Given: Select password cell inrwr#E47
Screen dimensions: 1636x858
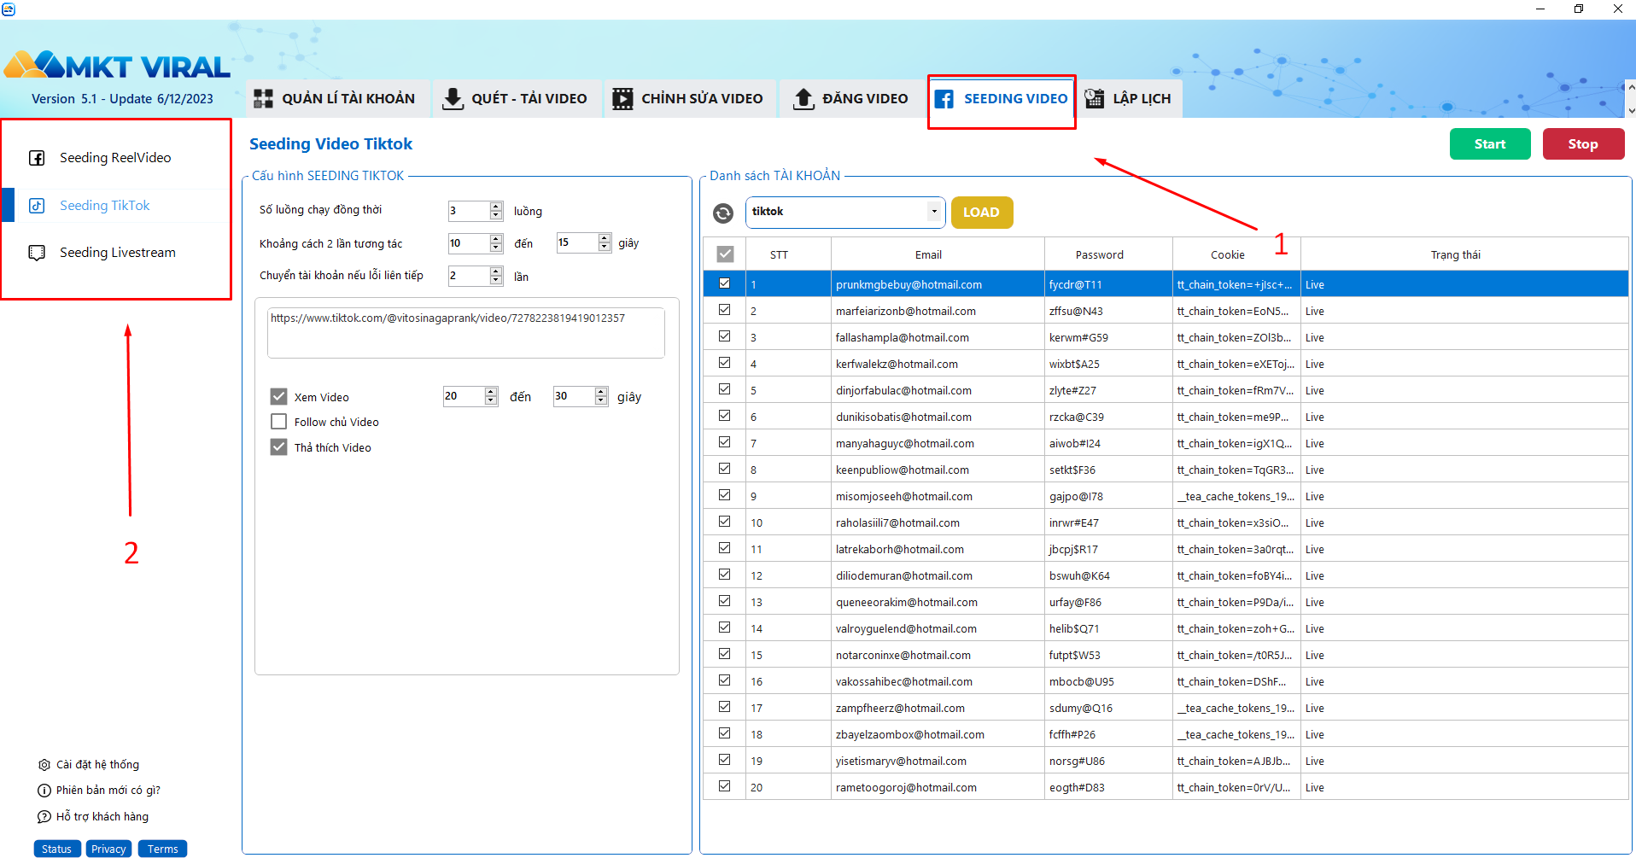Looking at the screenshot, I should pyautogui.click(x=1108, y=522).
